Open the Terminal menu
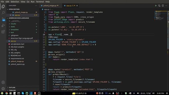169x95 pixels. [40, 2]
